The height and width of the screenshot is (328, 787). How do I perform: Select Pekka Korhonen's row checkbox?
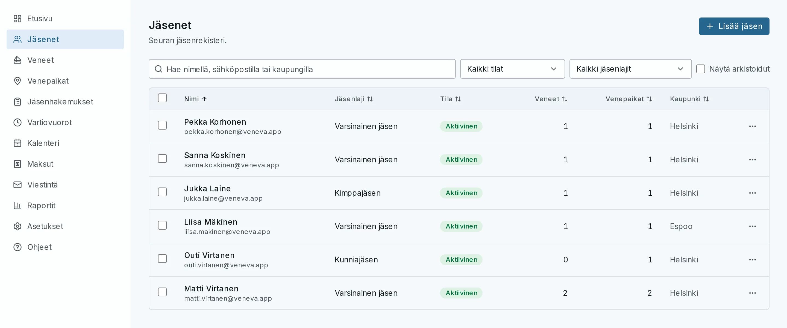(162, 125)
